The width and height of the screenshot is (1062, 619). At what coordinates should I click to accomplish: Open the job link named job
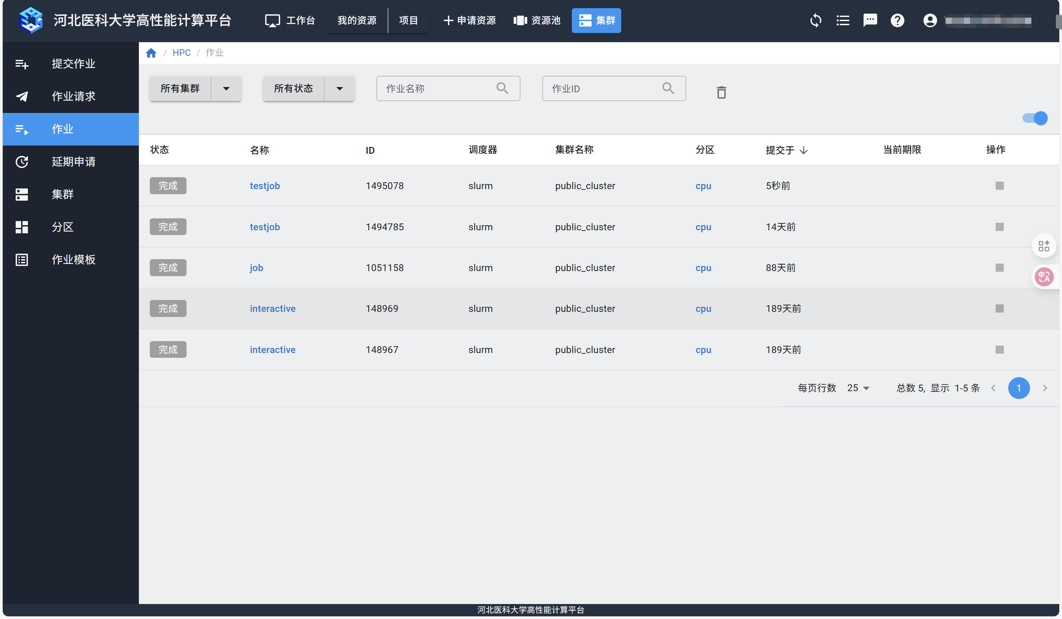(x=256, y=268)
